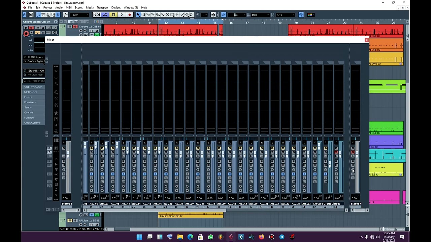Click the Record button in transport toolbar

(x=130, y=15)
